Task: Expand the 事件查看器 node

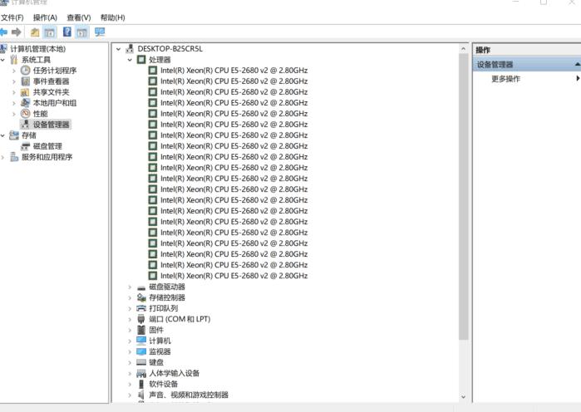Action: (14, 81)
